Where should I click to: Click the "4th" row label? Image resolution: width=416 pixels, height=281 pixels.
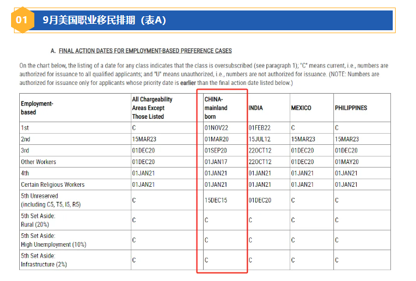pos(25,173)
